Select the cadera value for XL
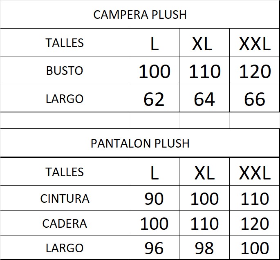Image resolution: width=280 pixels, height=260 pixels. pos(204,224)
